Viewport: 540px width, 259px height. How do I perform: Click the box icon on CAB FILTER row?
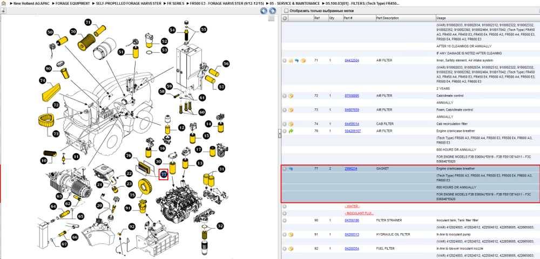[291, 124]
